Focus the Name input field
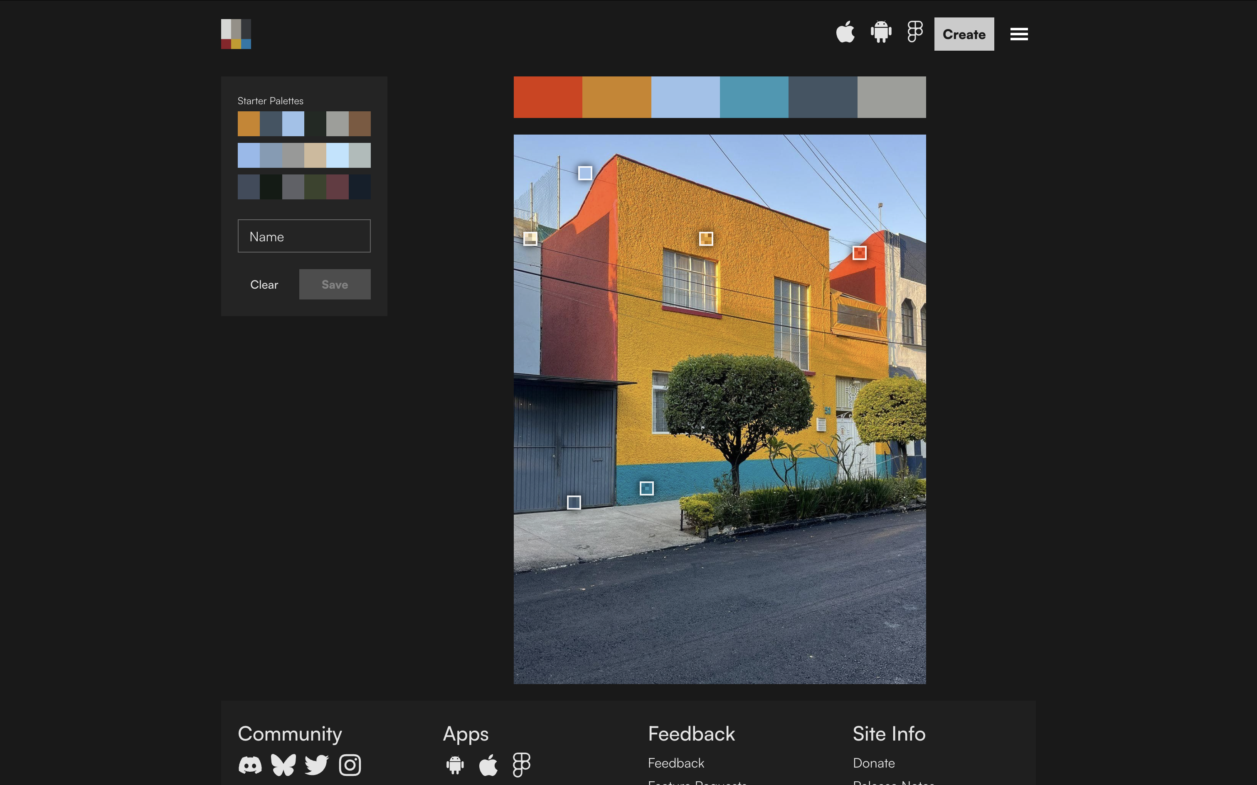Image resolution: width=1257 pixels, height=785 pixels. 304,236
